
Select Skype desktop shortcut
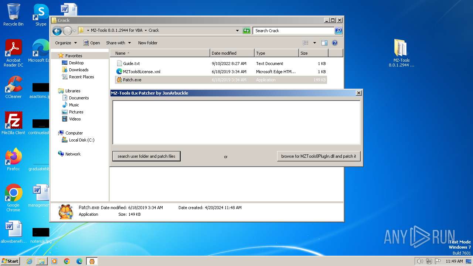click(x=41, y=15)
